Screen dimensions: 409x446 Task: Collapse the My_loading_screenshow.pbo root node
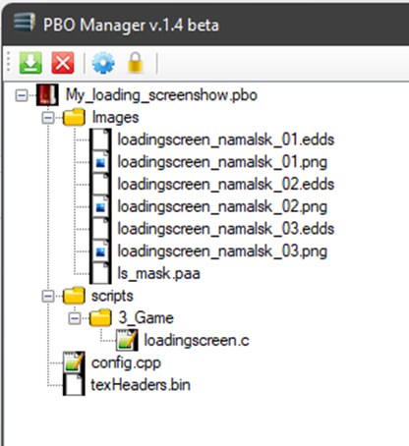point(22,95)
